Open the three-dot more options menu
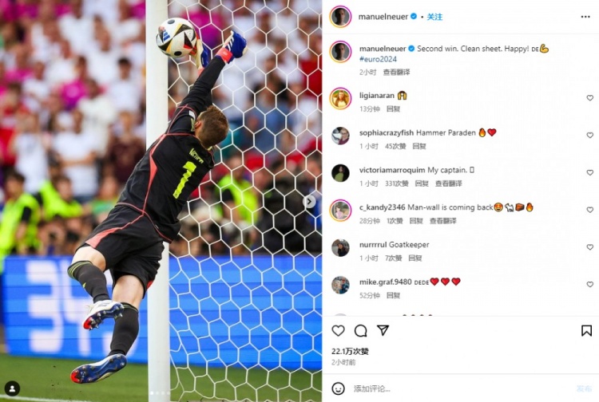Viewport: 599px width, 402px height. tap(585, 17)
